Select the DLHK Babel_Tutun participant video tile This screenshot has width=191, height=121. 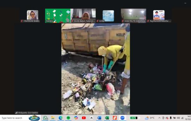tap(83, 16)
